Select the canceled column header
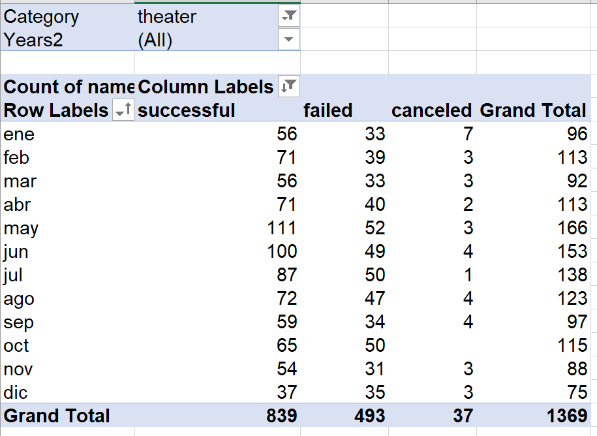Image resolution: width=597 pixels, height=436 pixels. click(x=431, y=110)
